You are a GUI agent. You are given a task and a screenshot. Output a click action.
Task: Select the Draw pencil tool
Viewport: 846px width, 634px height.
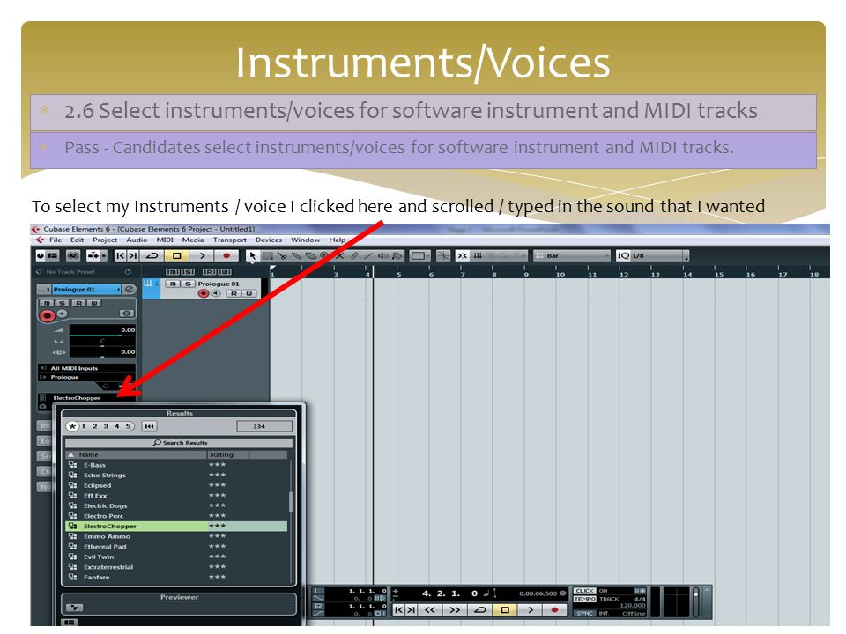click(354, 255)
